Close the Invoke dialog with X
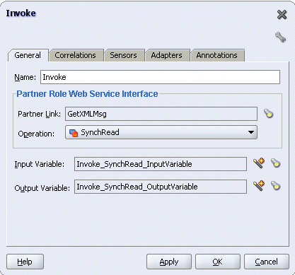The width and height of the screenshot is (295, 275). 282,15
